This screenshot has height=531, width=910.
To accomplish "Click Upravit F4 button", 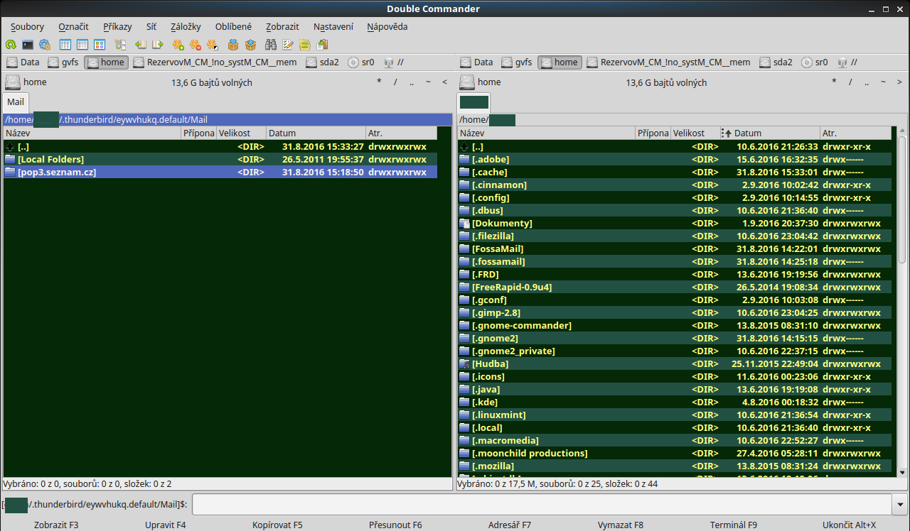I will [x=166, y=525].
